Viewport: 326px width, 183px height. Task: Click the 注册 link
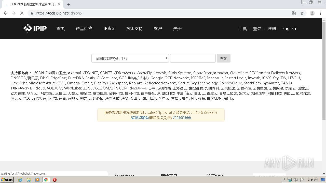pyautogui.click(x=272, y=28)
